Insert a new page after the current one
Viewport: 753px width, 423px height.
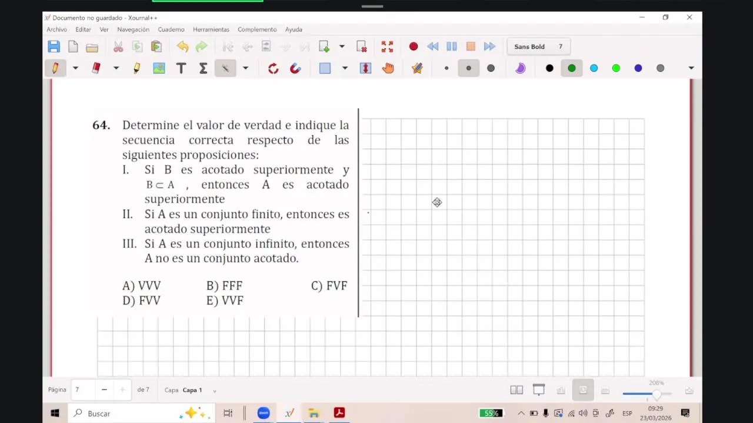324,46
